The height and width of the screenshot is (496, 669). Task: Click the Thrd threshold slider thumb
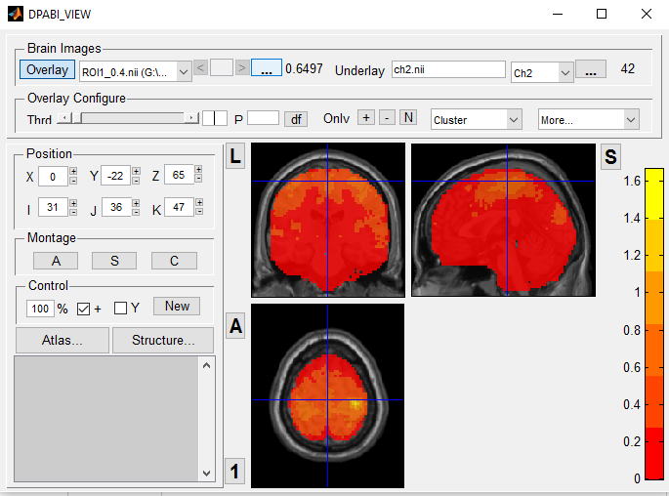pos(76,118)
